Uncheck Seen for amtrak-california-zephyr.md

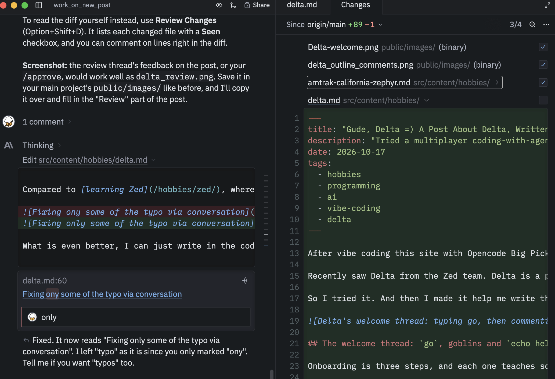pos(543,82)
